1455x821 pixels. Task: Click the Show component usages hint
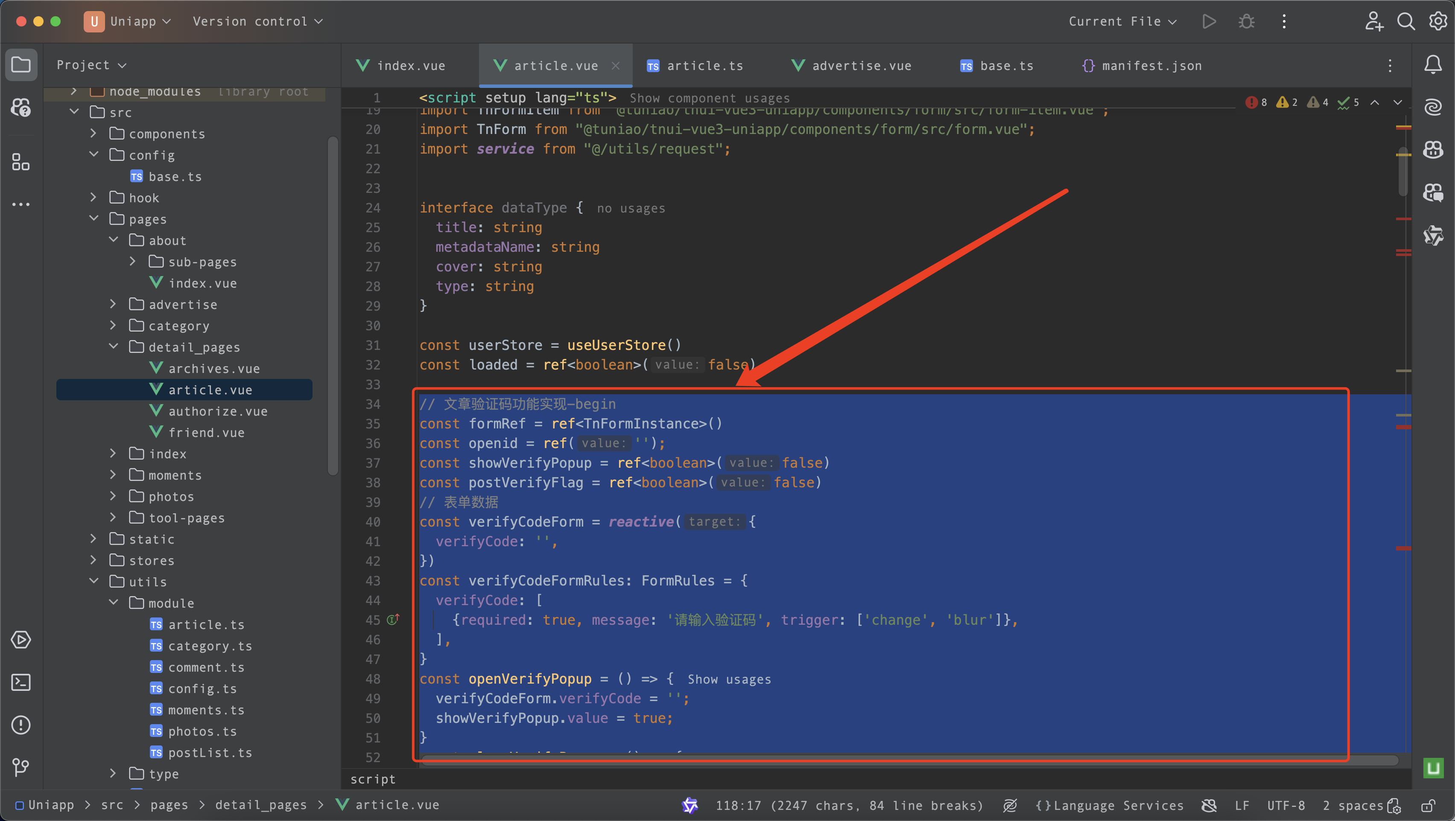pos(710,98)
